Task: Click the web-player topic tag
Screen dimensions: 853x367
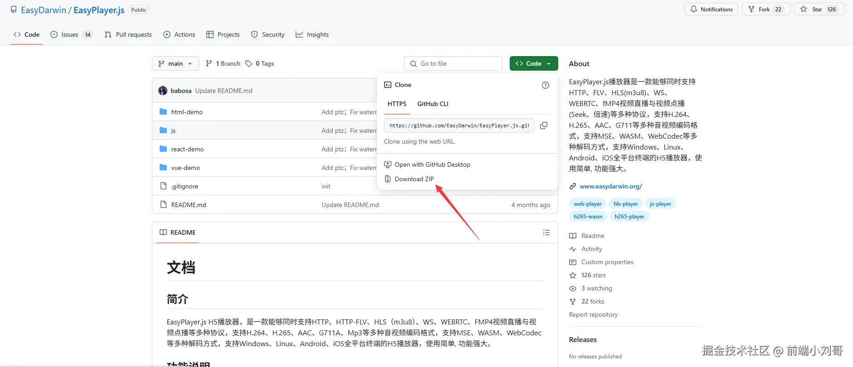Action: tap(588, 204)
